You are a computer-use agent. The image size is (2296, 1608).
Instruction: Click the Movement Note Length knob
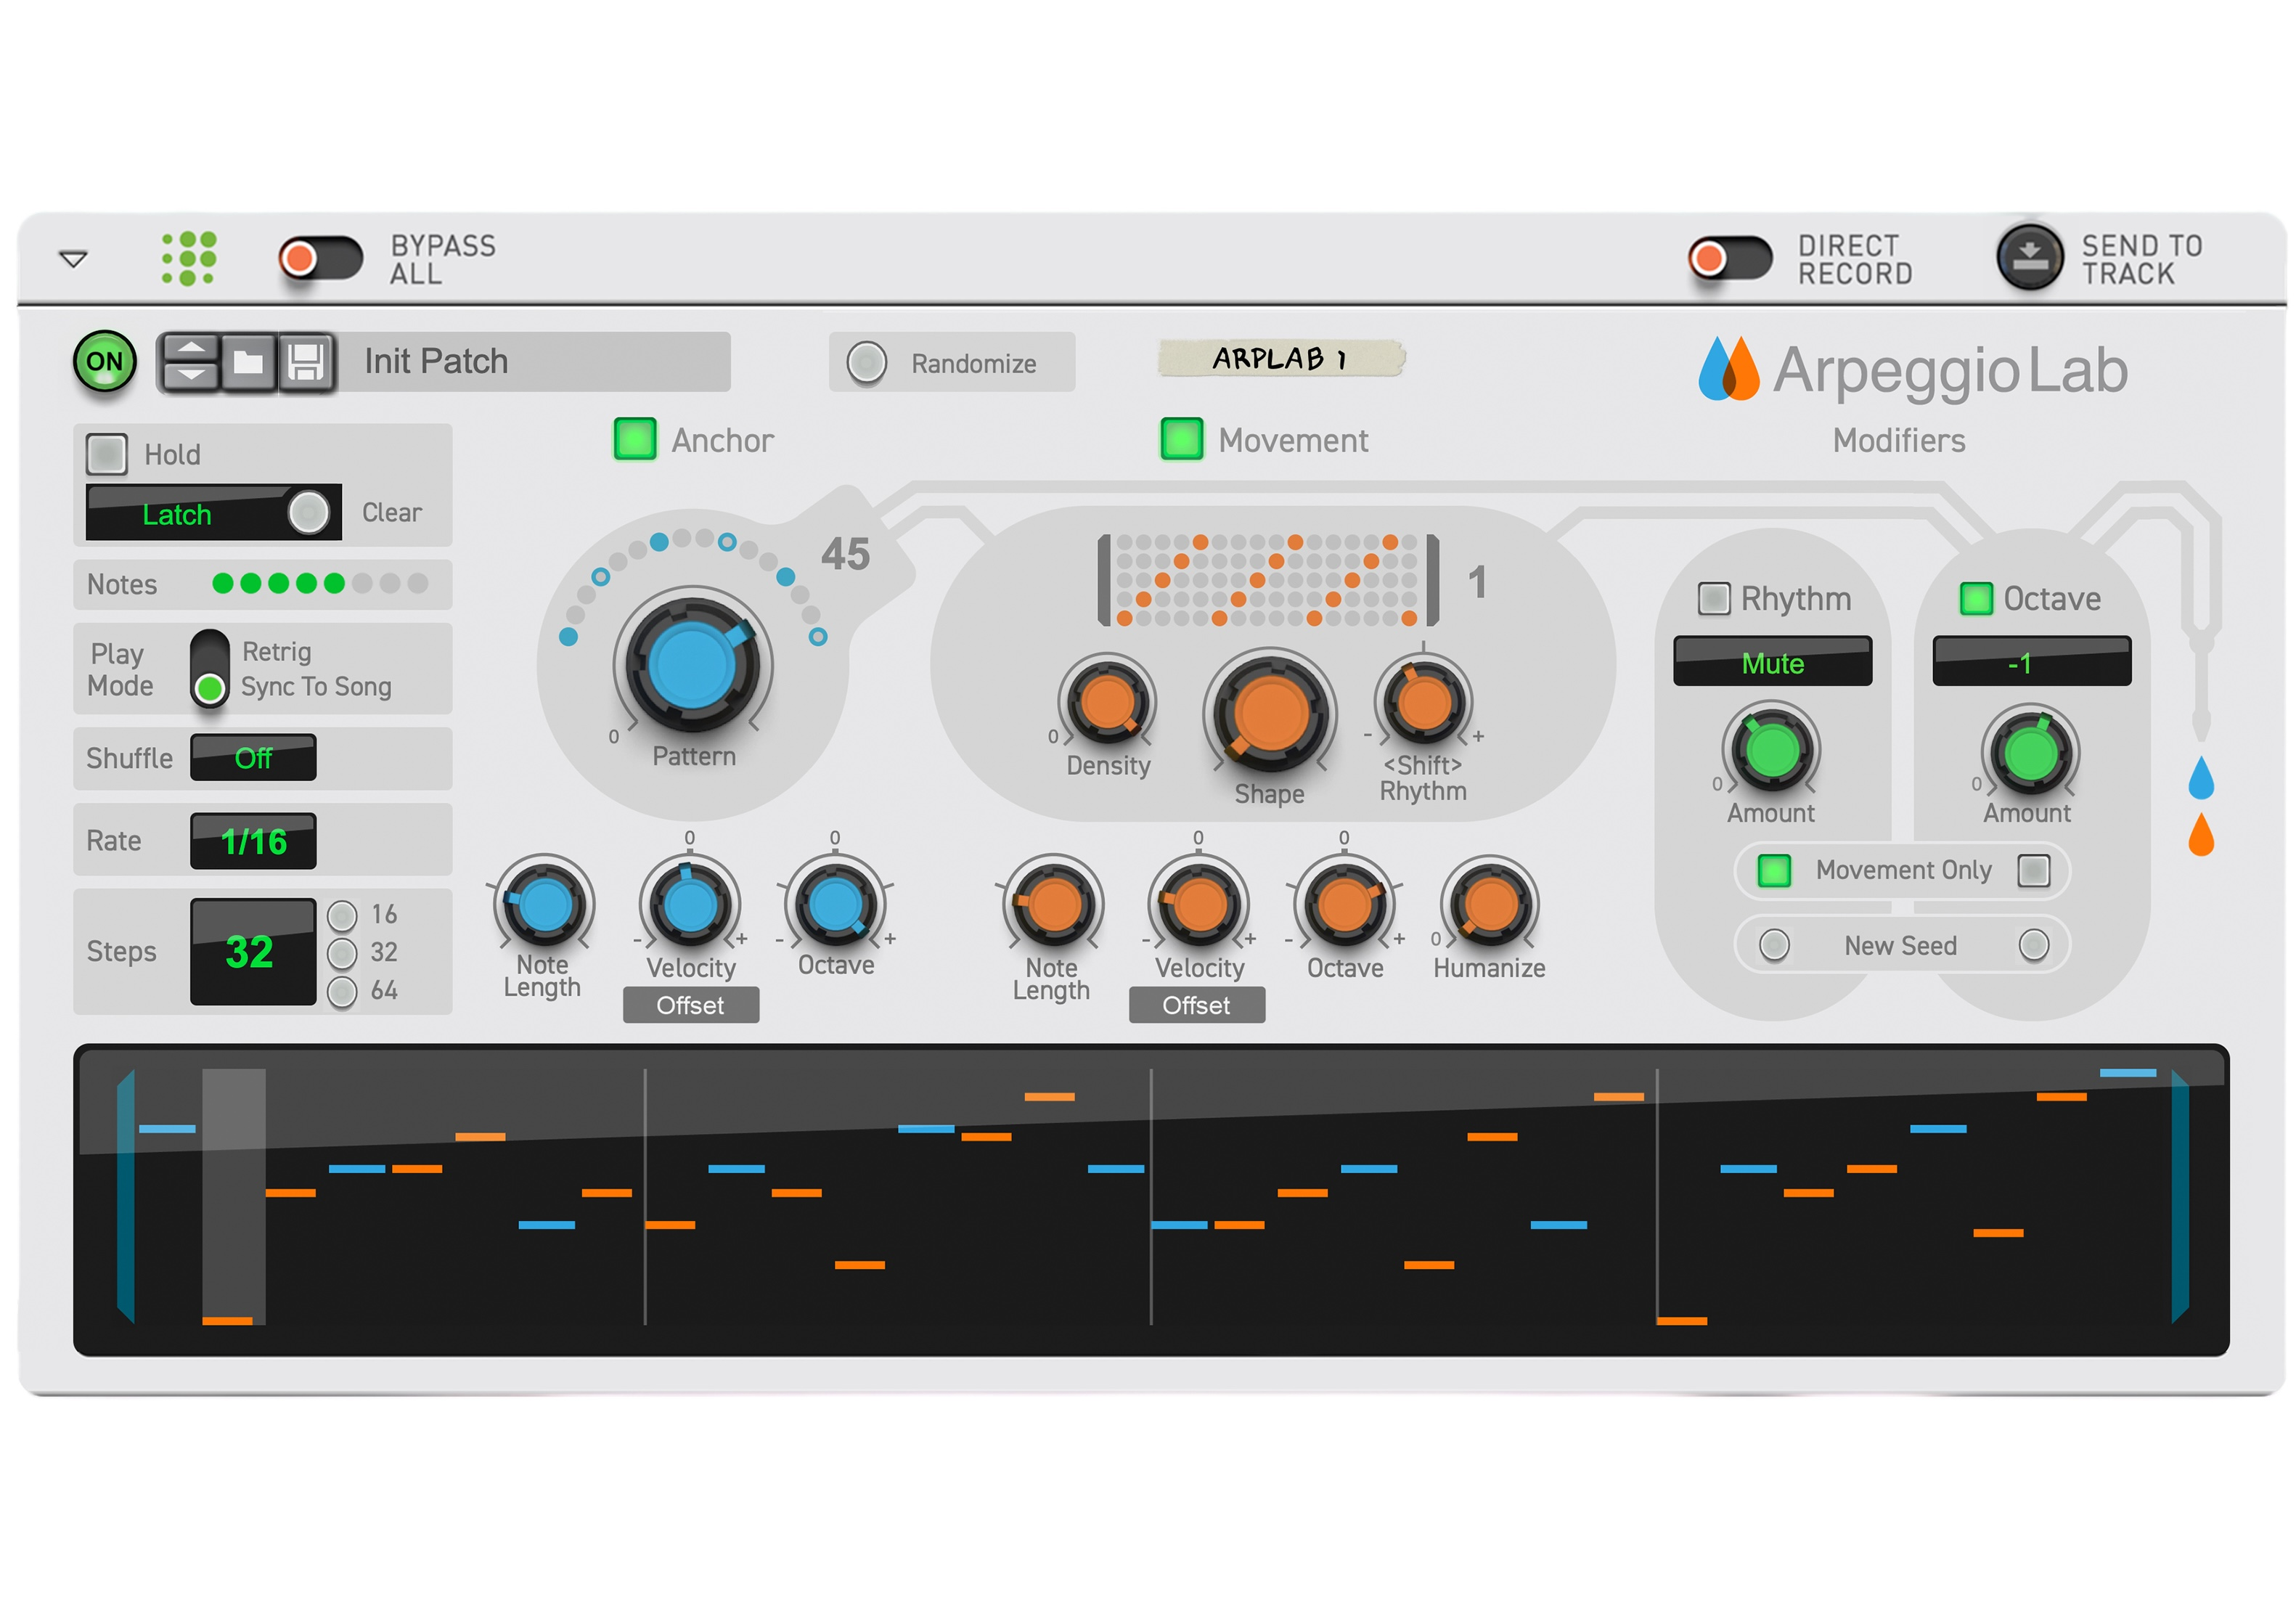[x=1053, y=905]
